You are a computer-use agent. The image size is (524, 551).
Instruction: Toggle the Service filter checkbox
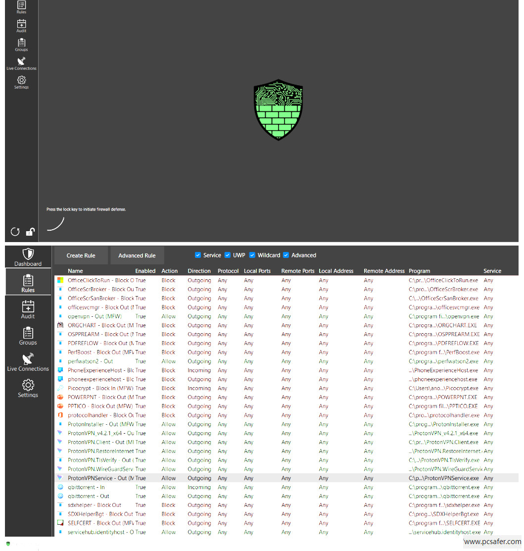[x=198, y=255]
